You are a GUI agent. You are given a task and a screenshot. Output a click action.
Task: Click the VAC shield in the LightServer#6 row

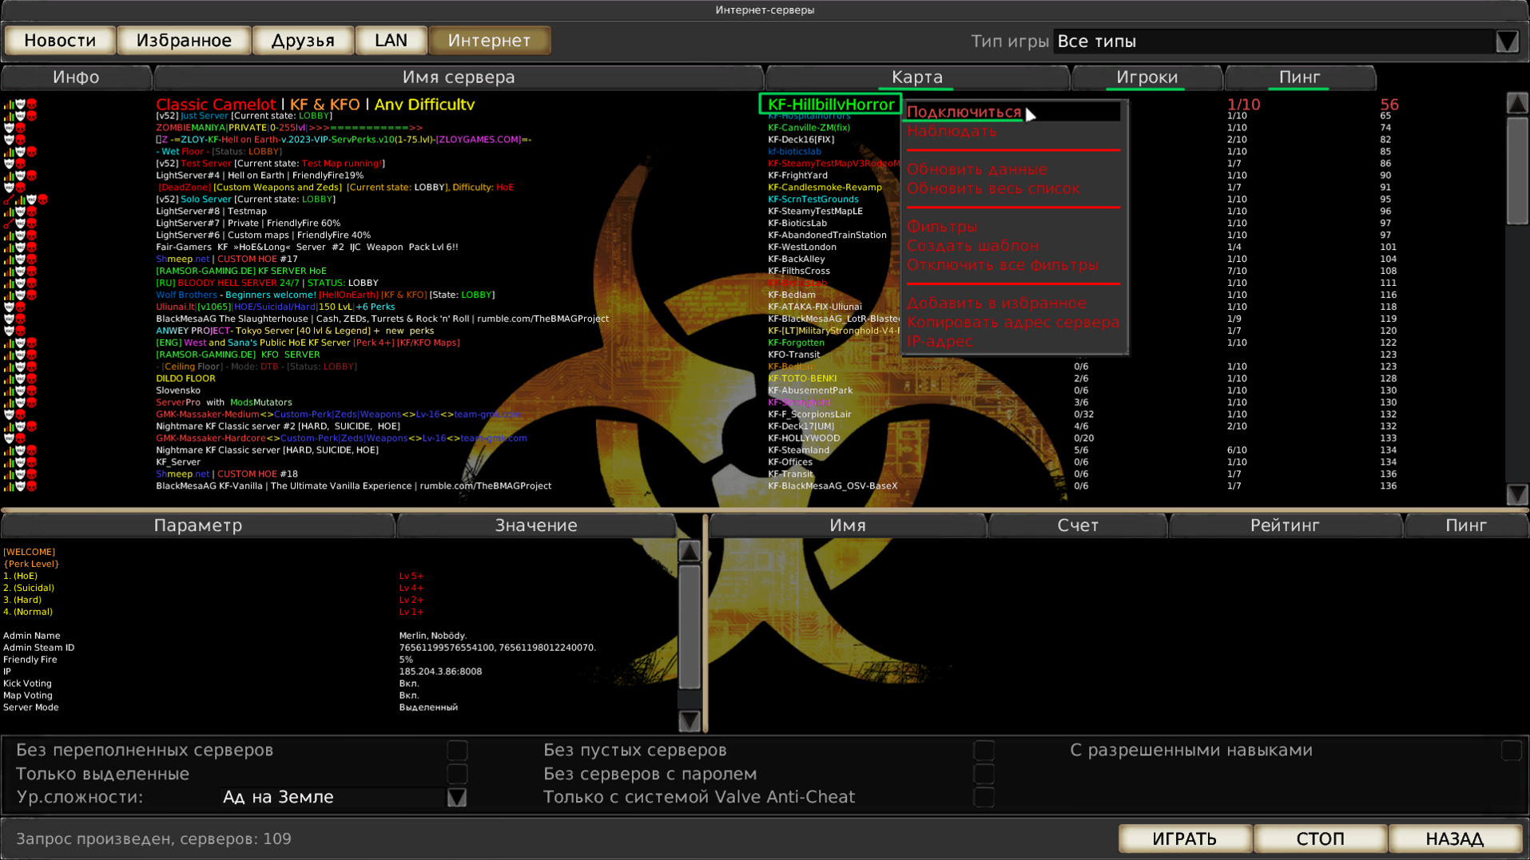[x=21, y=236]
